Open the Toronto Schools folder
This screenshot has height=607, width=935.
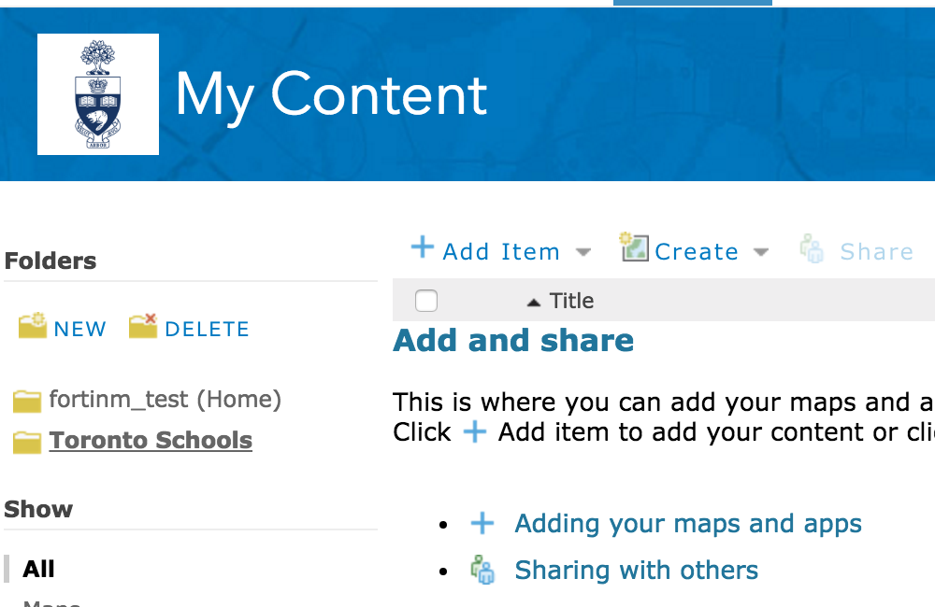pyautogui.click(x=151, y=440)
